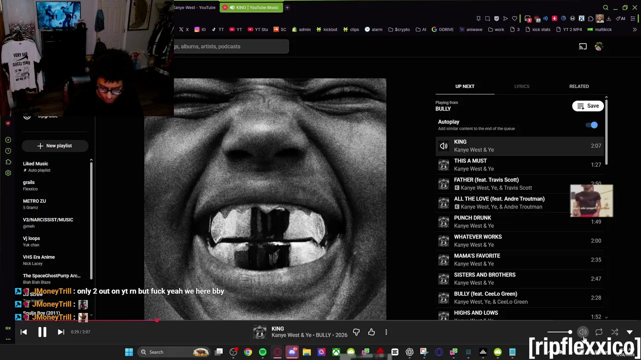The height and width of the screenshot is (360, 641).
Task: Open the RELATED tab
Action: pyautogui.click(x=579, y=86)
